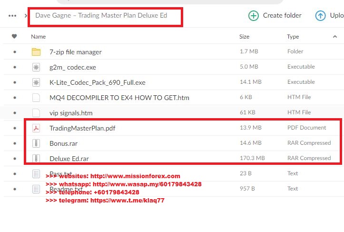The image size is (344, 232).
Task: Click the 23 B size value
Action: (x=246, y=173)
